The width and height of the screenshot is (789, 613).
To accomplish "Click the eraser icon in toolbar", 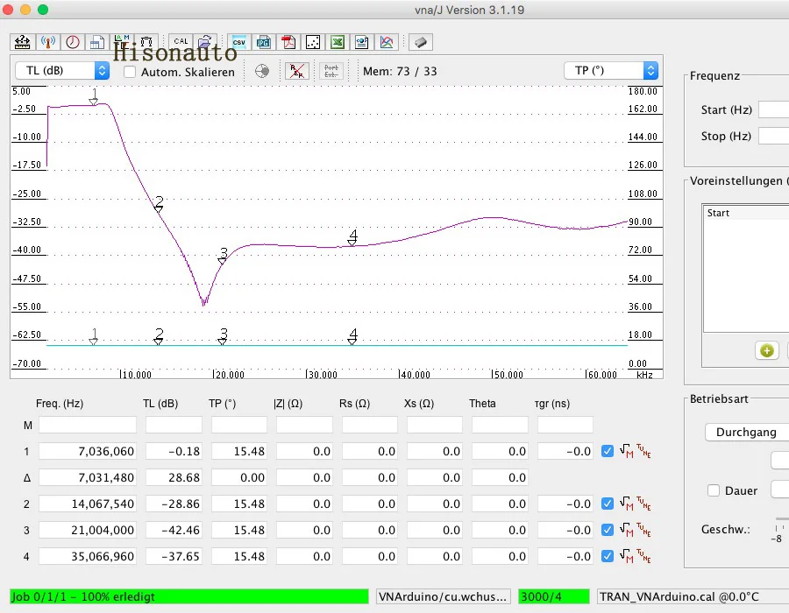I will click(x=421, y=42).
